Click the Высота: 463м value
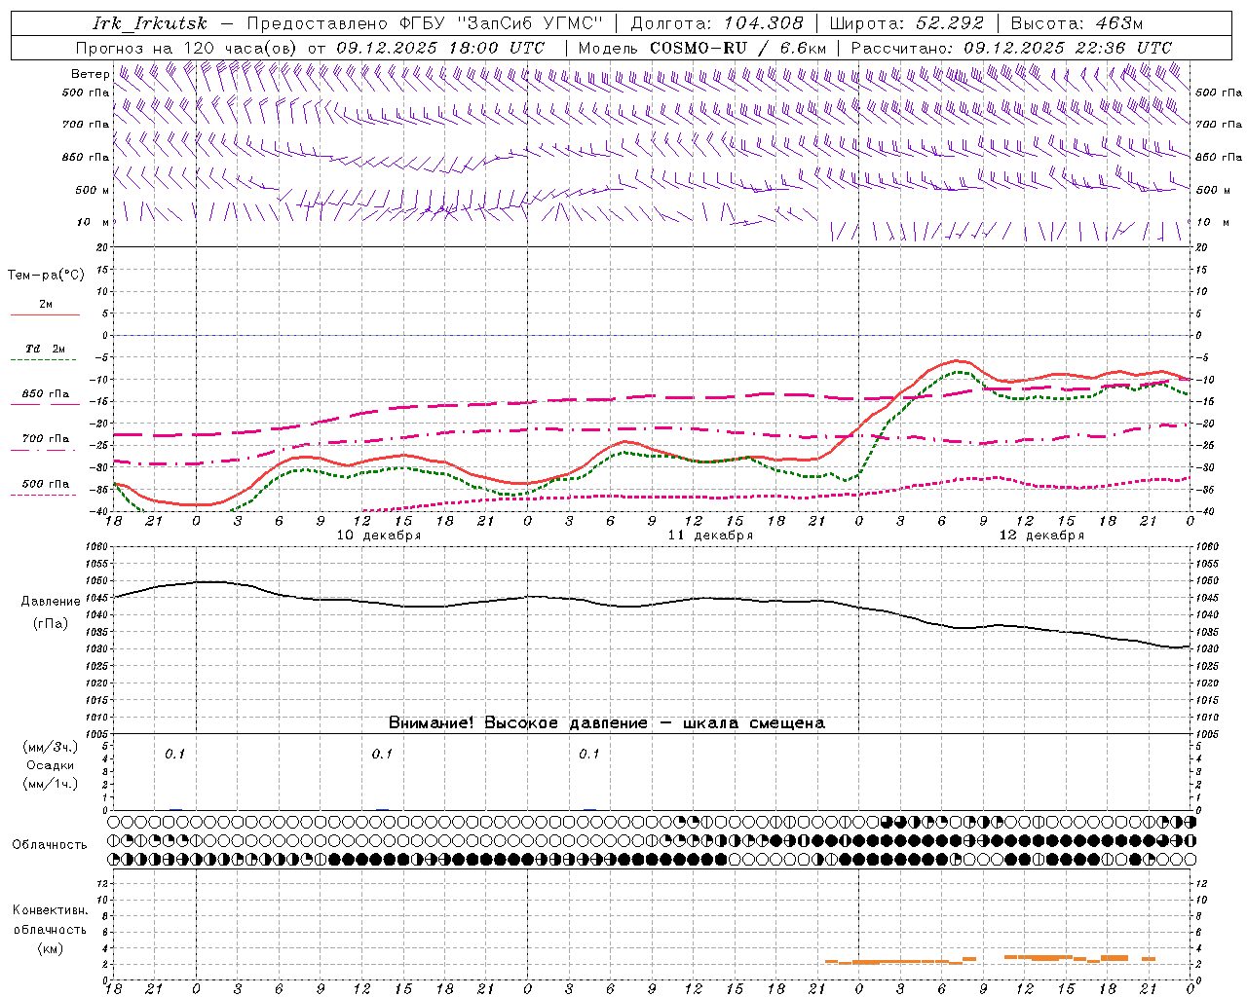The height and width of the screenshot is (997, 1247). tap(1077, 23)
